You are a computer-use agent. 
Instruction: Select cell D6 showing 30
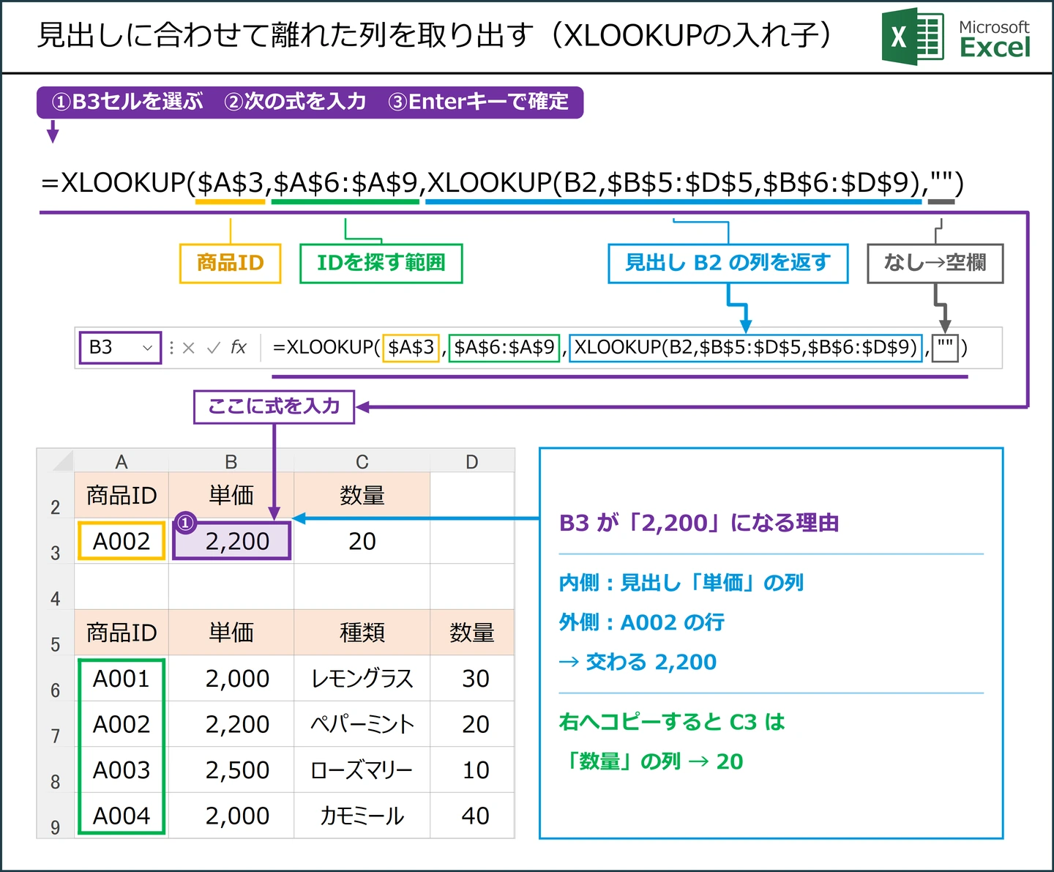(472, 679)
